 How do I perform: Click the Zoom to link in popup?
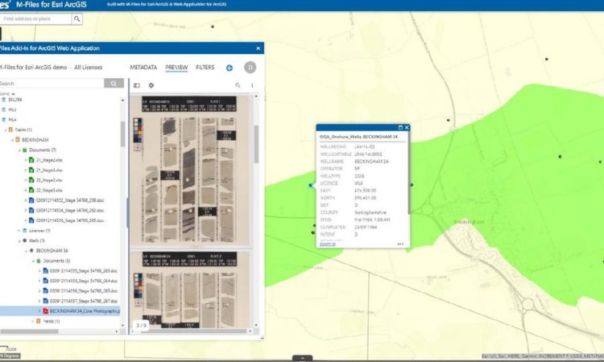click(328, 244)
